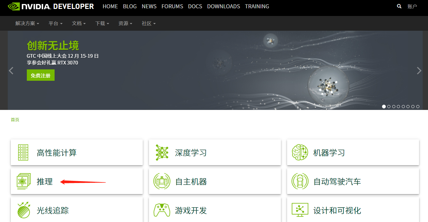Click the 首页 breadcrumb link
The image size is (428, 222).
15,120
